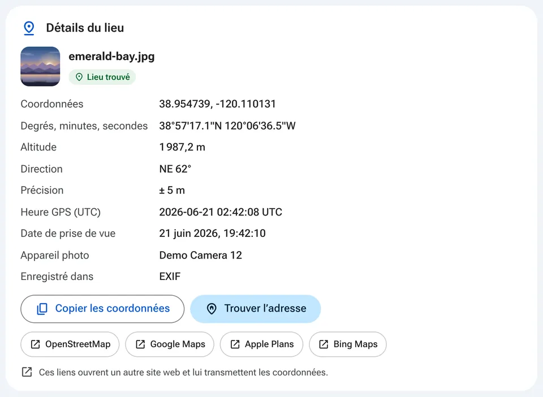
Task: Click the Précision label
Action: pyautogui.click(x=42, y=191)
